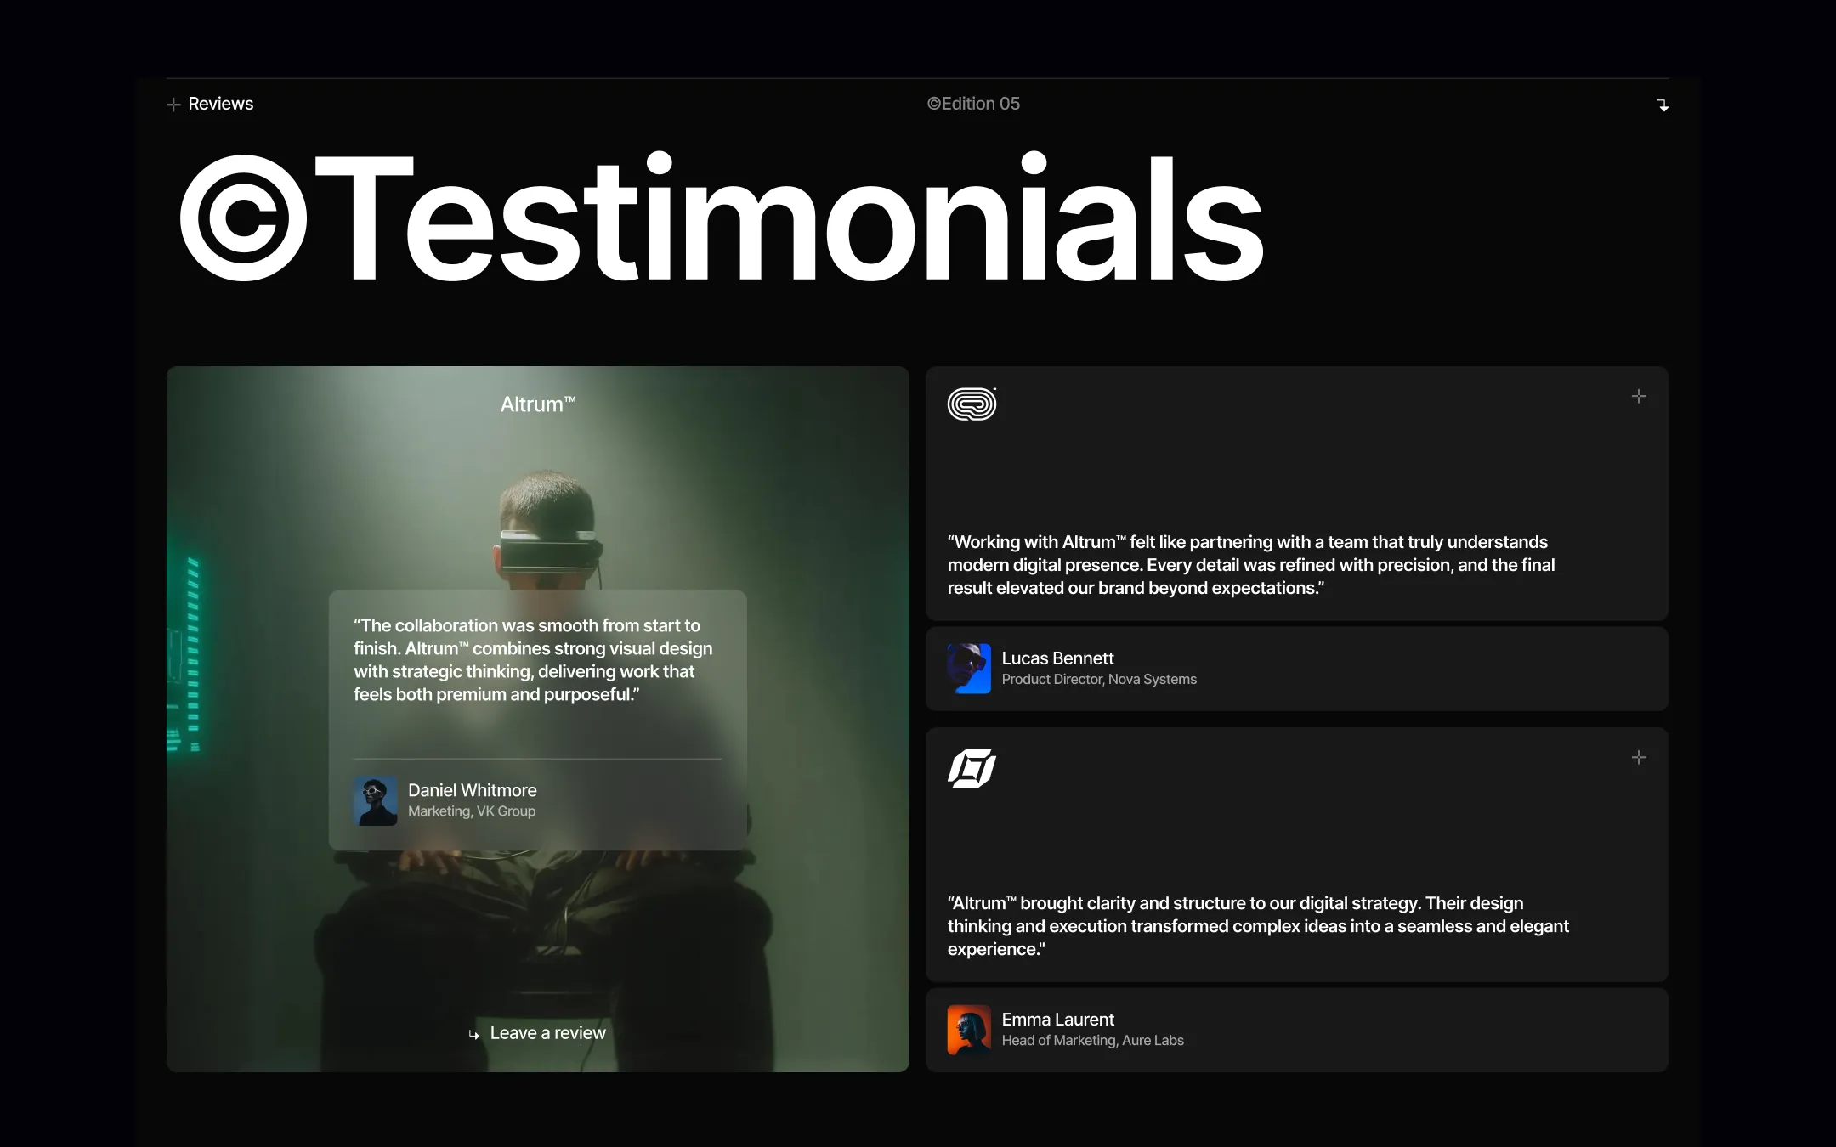Click the large ©Testimonials heading
The width and height of the screenshot is (1836, 1147).
[722, 218]
